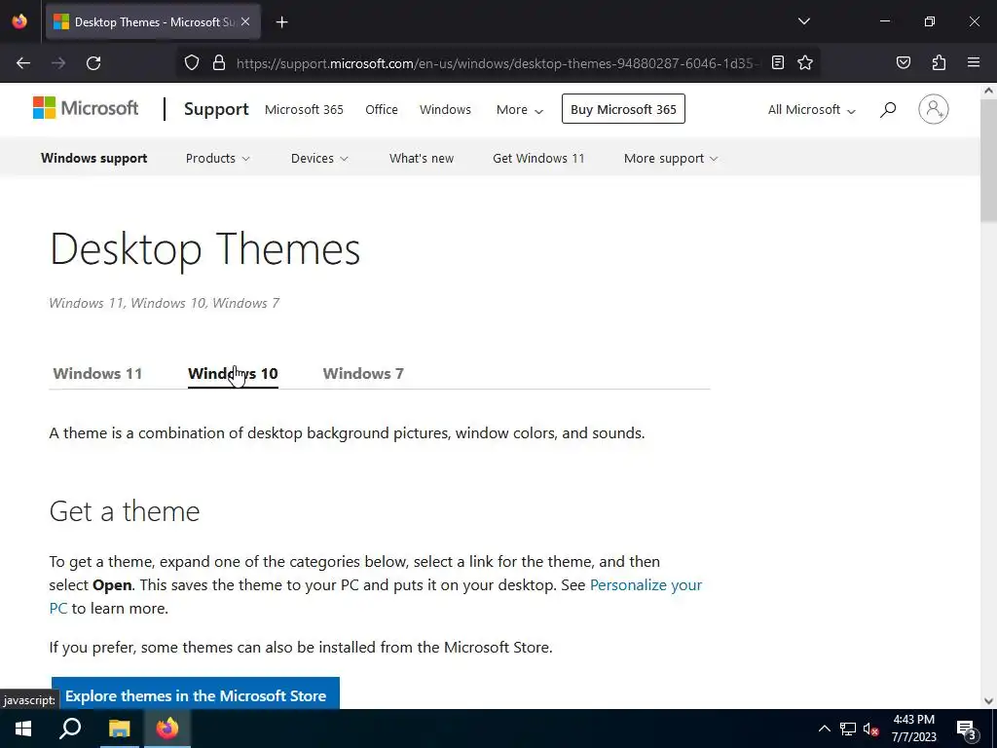Image resolution: width=997 pixels, height=748 pixels.
Task: Click the site security padlock icon
Action: pyautogui.click(x=219, y=63)
